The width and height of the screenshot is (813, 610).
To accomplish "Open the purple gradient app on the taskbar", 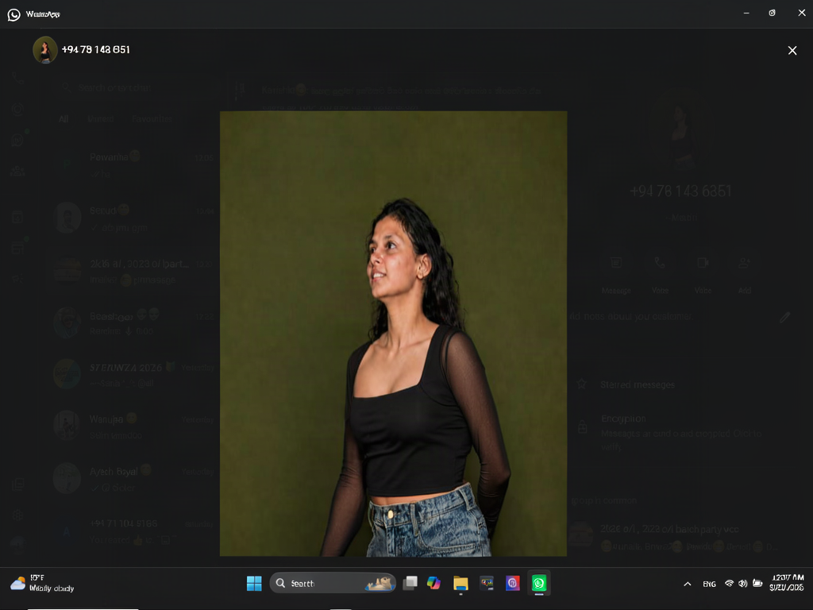I will click(x=512, y=584).
